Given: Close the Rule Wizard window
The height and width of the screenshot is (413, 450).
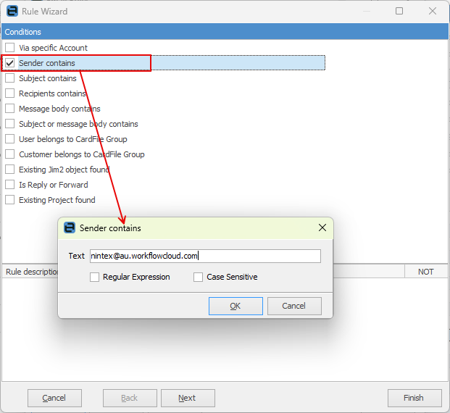Looking at the screenshot, I should [x=433, y=11].
